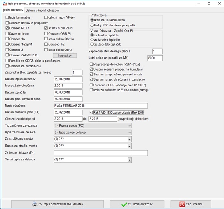Click Datum shranitve plač (F1) field
Image resolution: width=224 pixels, height=209 pixels.
pyautogui.click(x=68, y=112)
